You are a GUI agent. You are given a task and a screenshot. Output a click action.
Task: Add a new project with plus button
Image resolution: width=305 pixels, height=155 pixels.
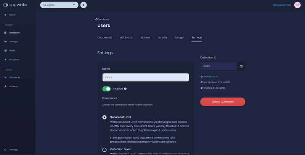point(83,5)
